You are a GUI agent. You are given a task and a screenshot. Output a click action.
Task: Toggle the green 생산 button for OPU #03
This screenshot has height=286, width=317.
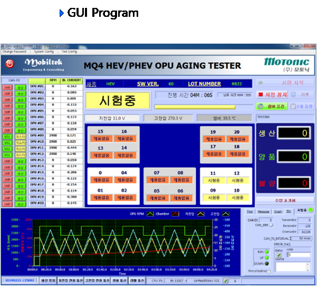click(x=21, y=100)
